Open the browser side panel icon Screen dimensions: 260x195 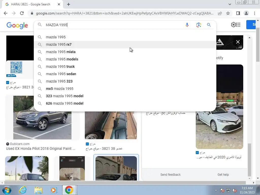tap(238, 13)
